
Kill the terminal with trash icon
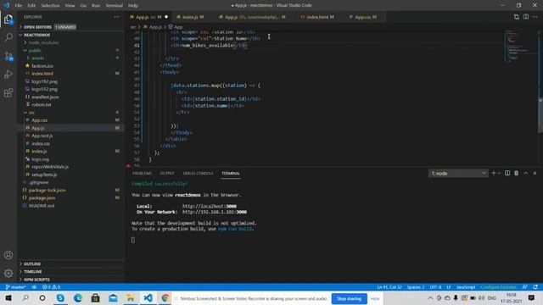[x=517, y=173]
